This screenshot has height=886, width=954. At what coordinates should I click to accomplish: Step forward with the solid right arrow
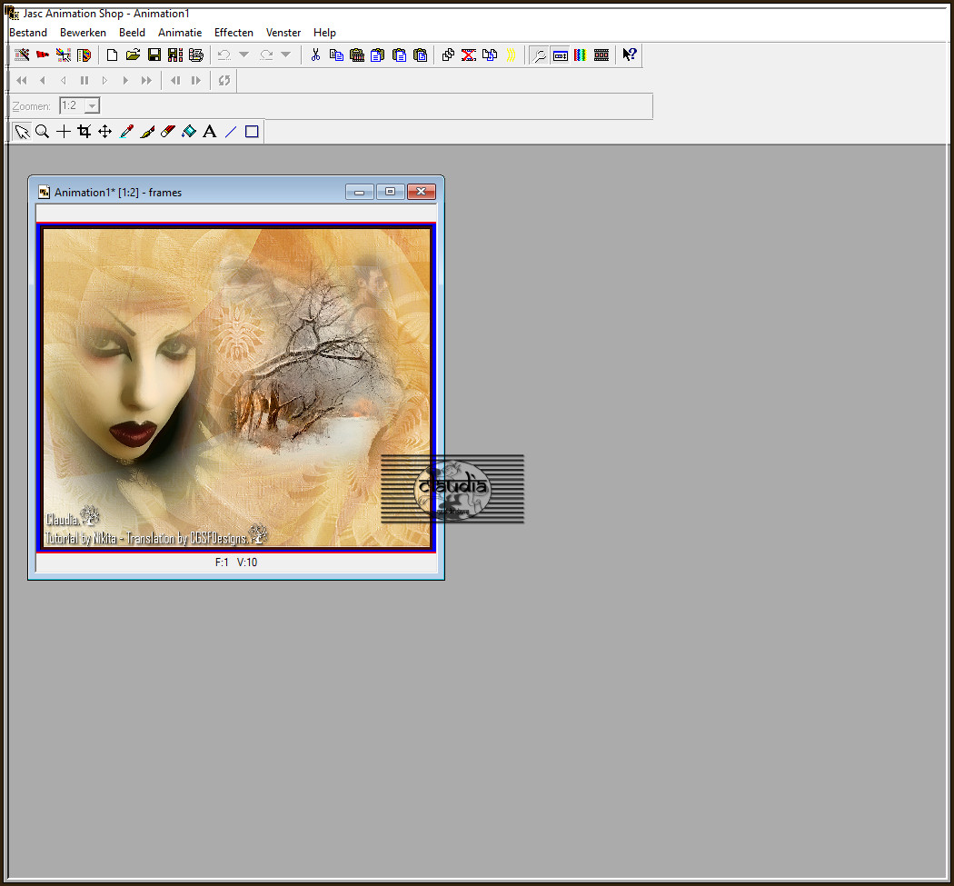click(125, 80)
